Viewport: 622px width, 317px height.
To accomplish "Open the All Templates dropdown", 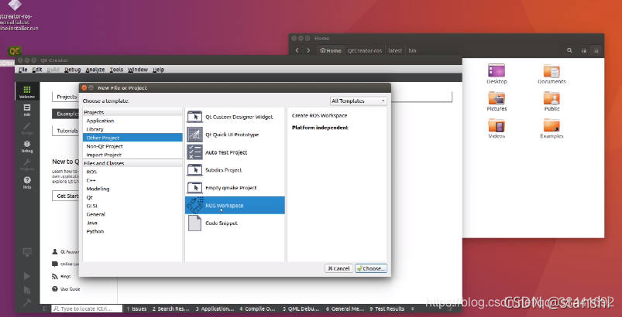I will pos(358,101).
